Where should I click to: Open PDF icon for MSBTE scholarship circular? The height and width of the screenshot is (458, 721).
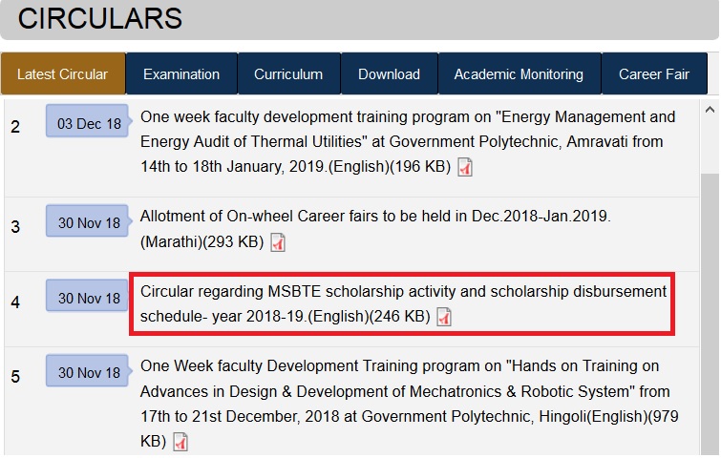pyautogui.click(x=444, y=317)
